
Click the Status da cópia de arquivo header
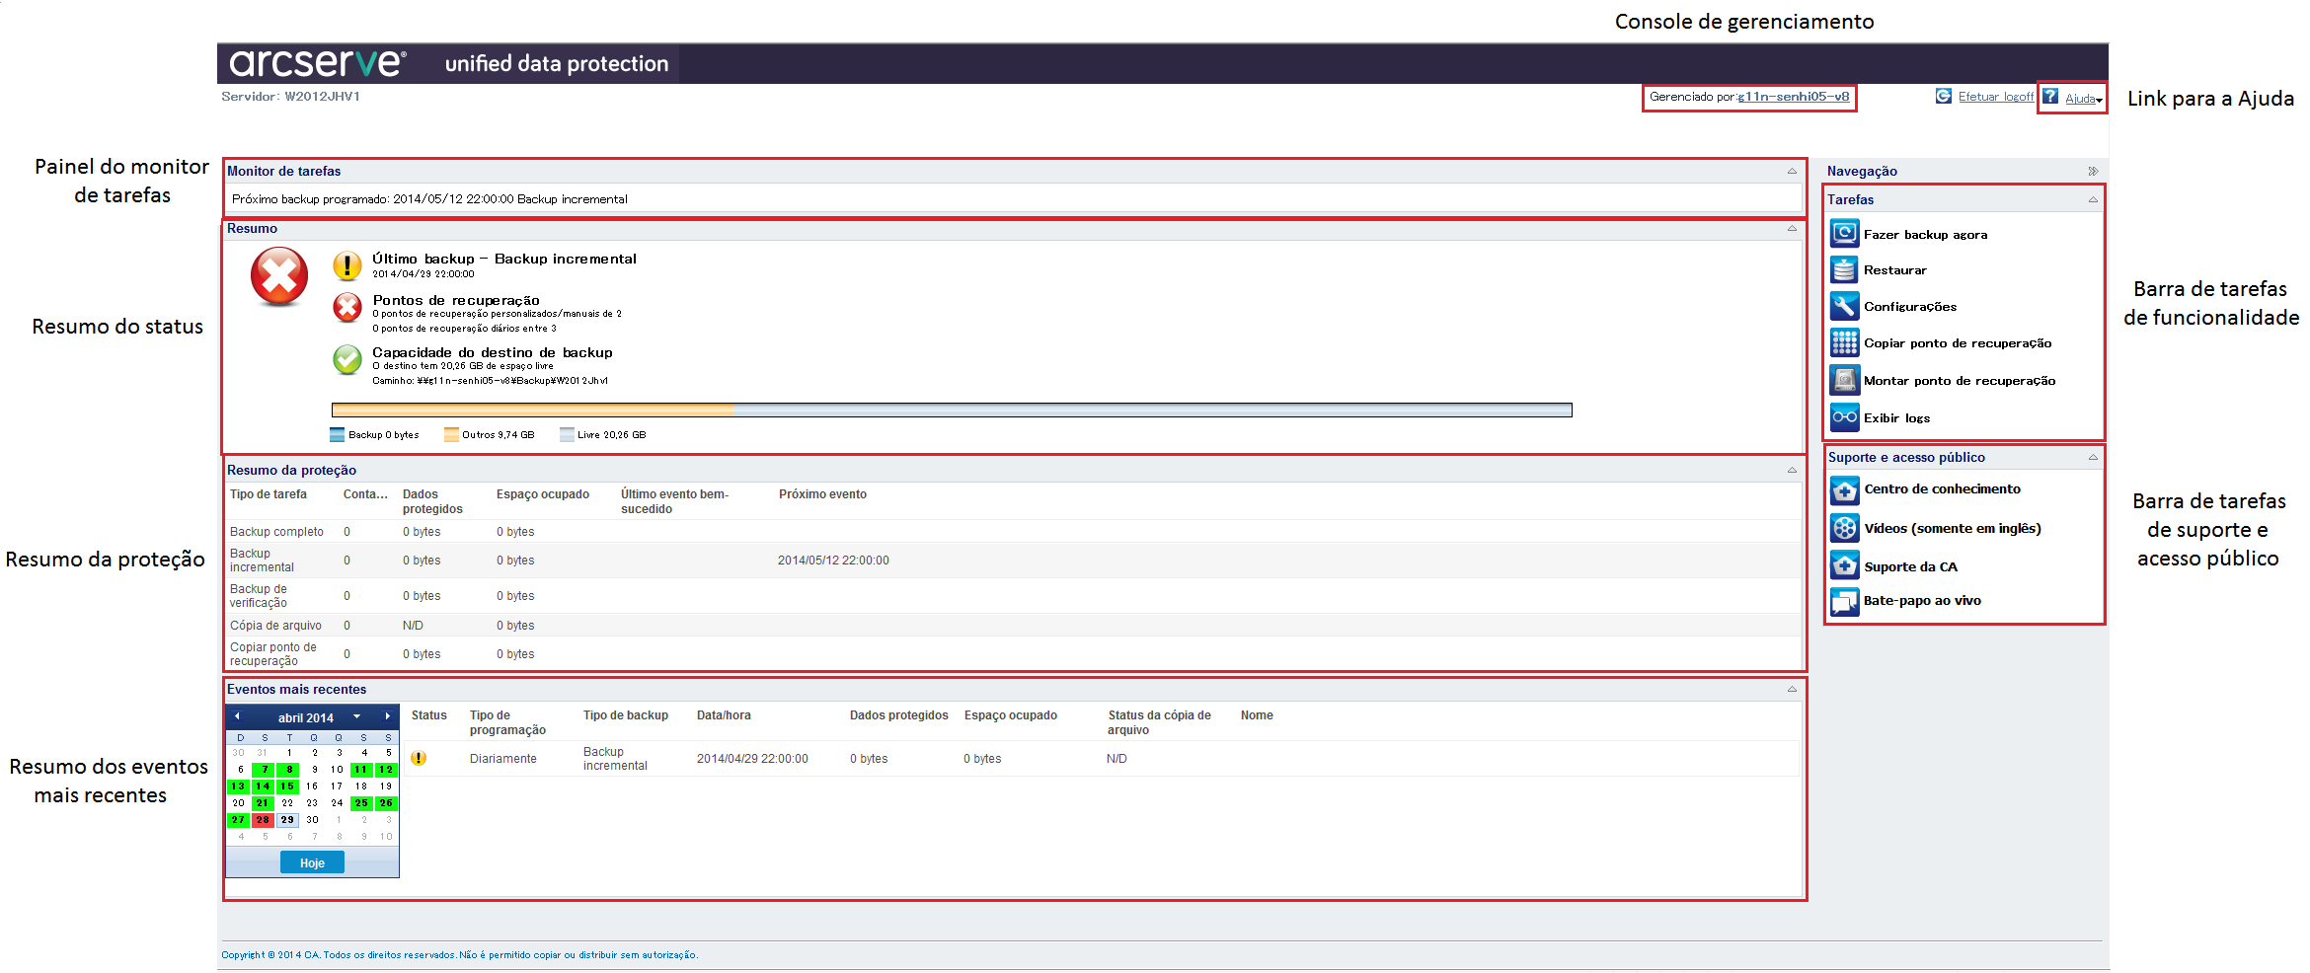pyautogui.click(x=1159, y=722)
